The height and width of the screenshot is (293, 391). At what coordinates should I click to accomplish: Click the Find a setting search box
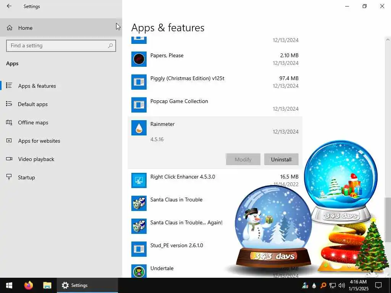click(61, 46)
